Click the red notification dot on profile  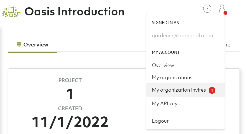(x=225, y=13)
